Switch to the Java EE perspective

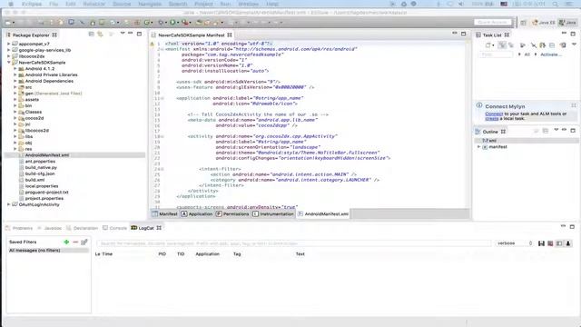point(543,23)
